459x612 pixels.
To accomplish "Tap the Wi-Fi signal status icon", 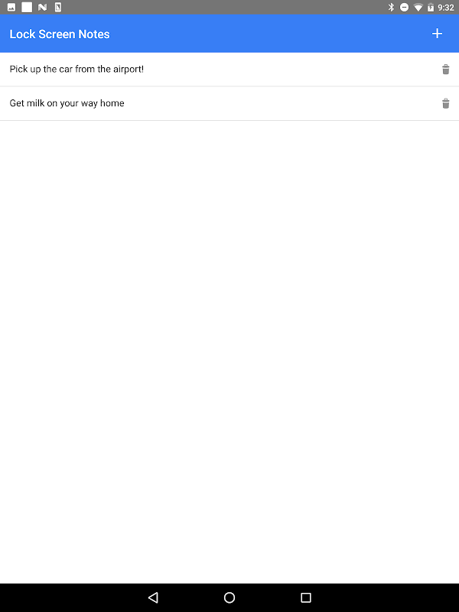I will [x=418, y=8].
